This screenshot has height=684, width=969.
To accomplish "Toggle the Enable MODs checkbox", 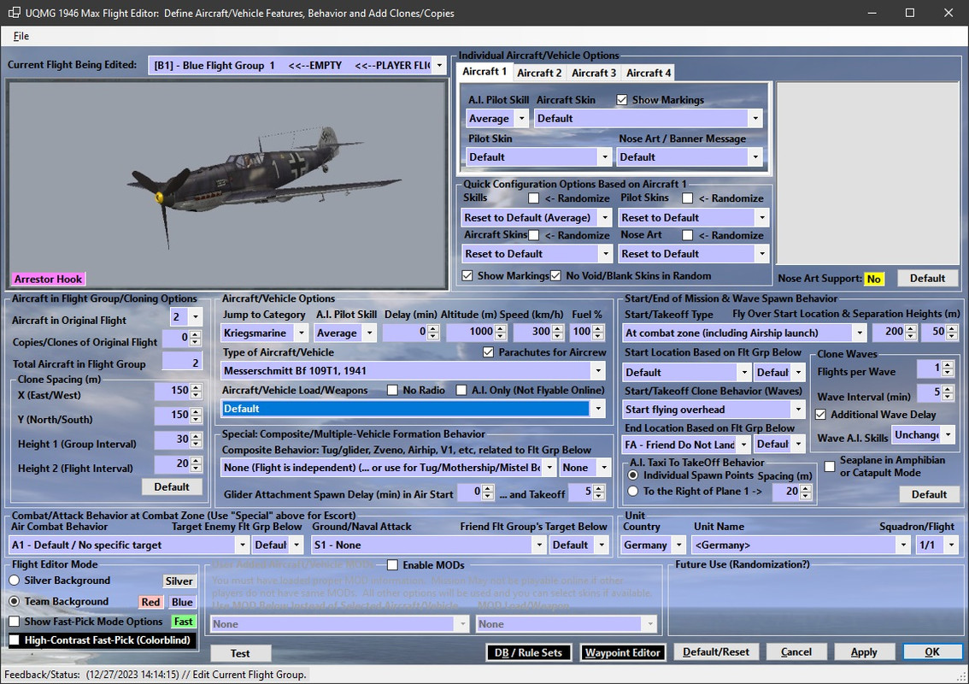I will click(x=392, y=564).
